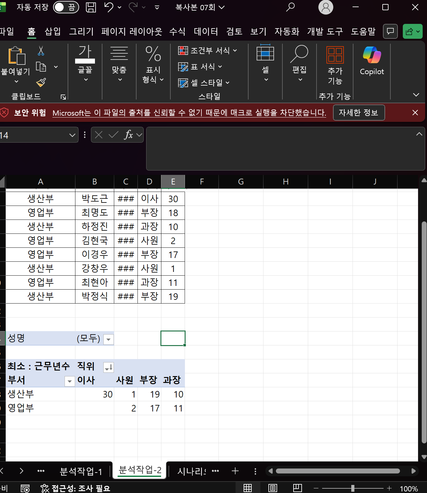This screenshot has width=427, height=493.
Task: Open the 성명 filter dropdown
Action: [x=108, y=339]
